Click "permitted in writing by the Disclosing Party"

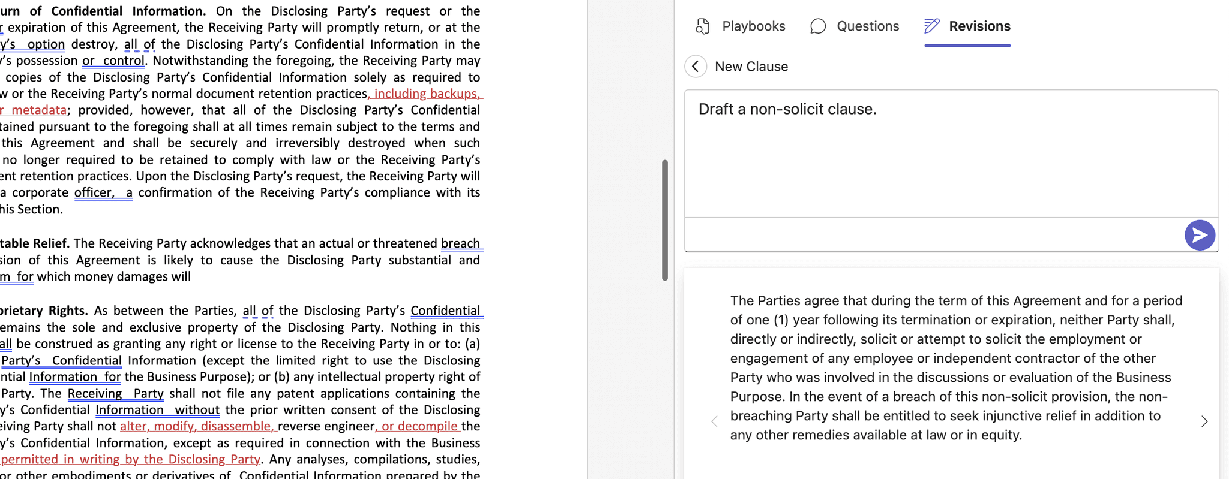(131, 459)
